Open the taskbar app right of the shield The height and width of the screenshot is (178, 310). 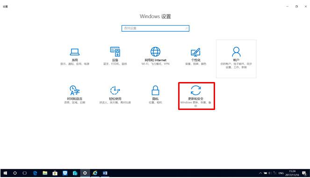click(75, 173)
